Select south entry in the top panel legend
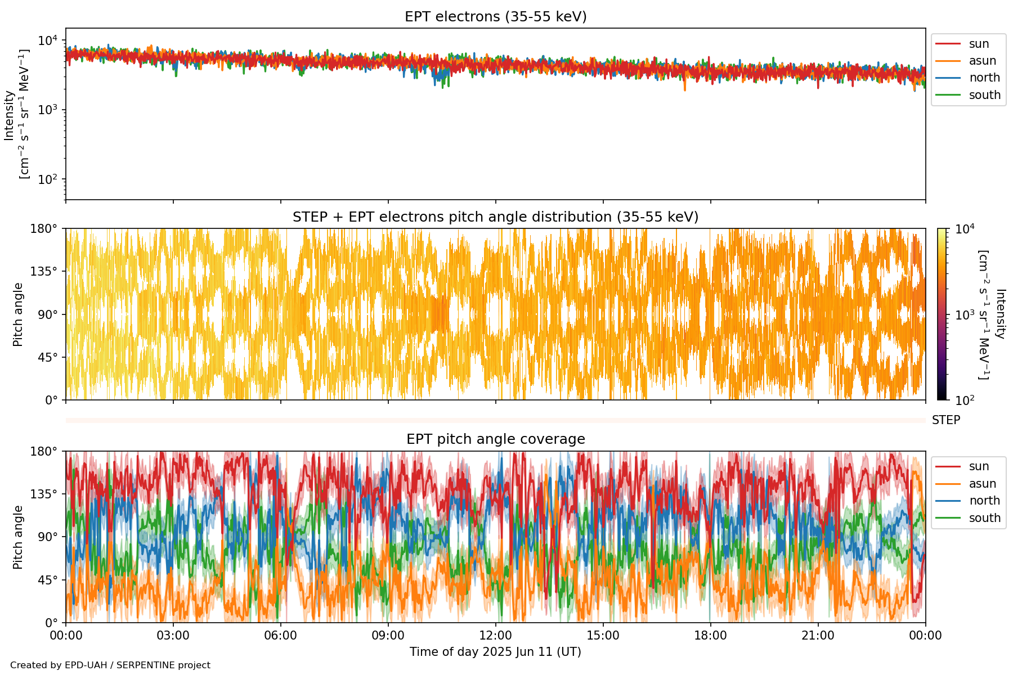The image size is (1013, 675). click(984, 95)
